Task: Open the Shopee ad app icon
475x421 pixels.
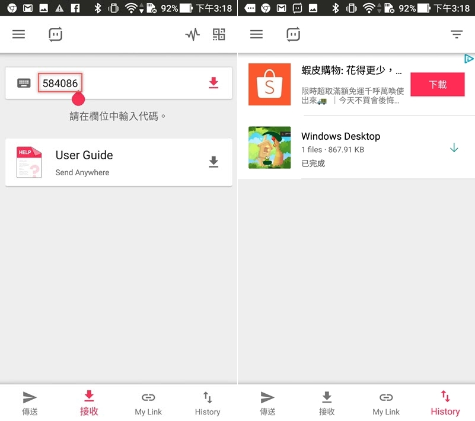Action: [x=270, y=85]
